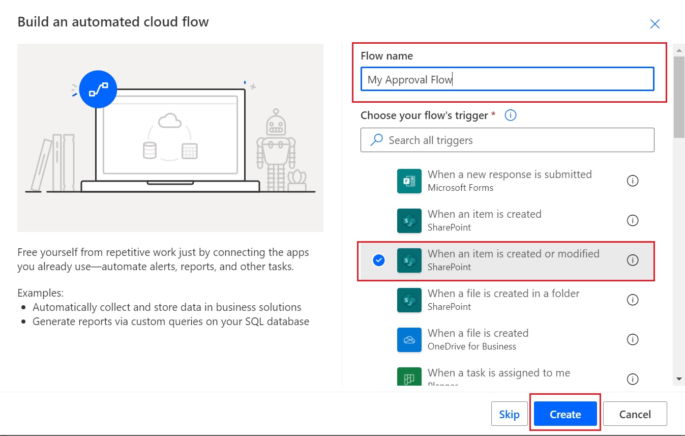Choose 'When a task is assigned to me'
Image resolution: width=685 pixels, height=436 pixels.
[498, 373]
